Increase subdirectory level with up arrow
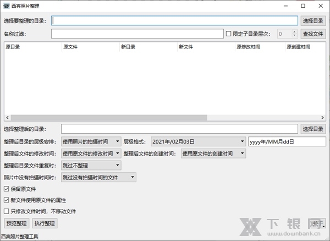 [x=294, y=32]
